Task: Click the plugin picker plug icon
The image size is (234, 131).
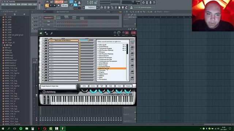Action: click(x=123, y=7)
